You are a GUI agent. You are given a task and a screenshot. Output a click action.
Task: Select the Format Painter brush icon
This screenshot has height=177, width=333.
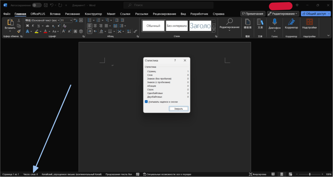pos(19,31)
